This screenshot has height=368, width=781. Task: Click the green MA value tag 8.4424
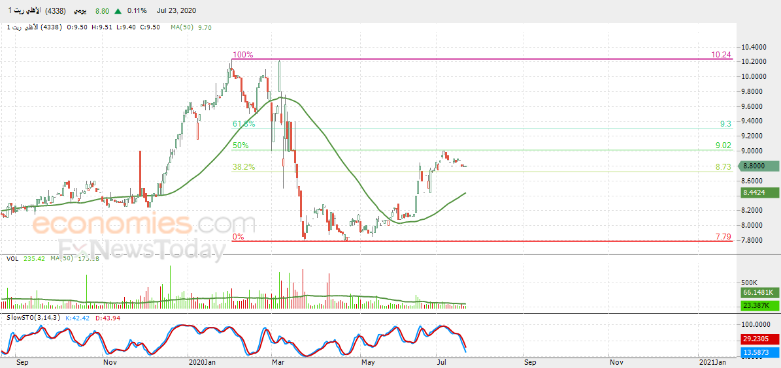pos(757,192)
